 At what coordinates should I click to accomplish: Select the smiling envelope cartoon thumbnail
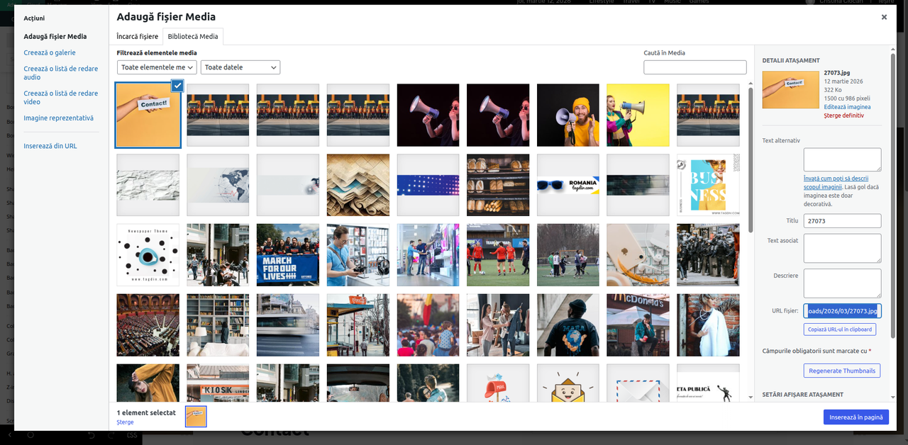568,383
